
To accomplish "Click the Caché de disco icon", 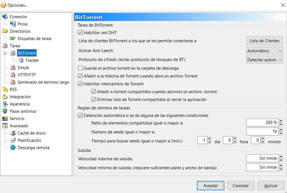I will pyautogui.click(x=13, y=133).
